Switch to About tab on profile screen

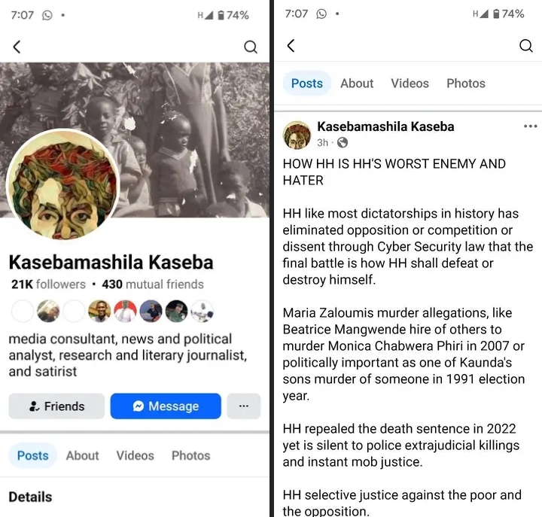click(82, 455)
